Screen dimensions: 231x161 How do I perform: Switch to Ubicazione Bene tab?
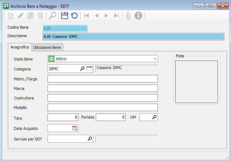47,47
